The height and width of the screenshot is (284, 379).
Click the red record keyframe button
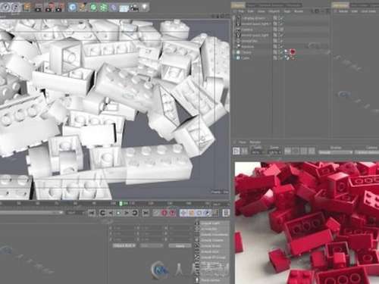(164, 213)
